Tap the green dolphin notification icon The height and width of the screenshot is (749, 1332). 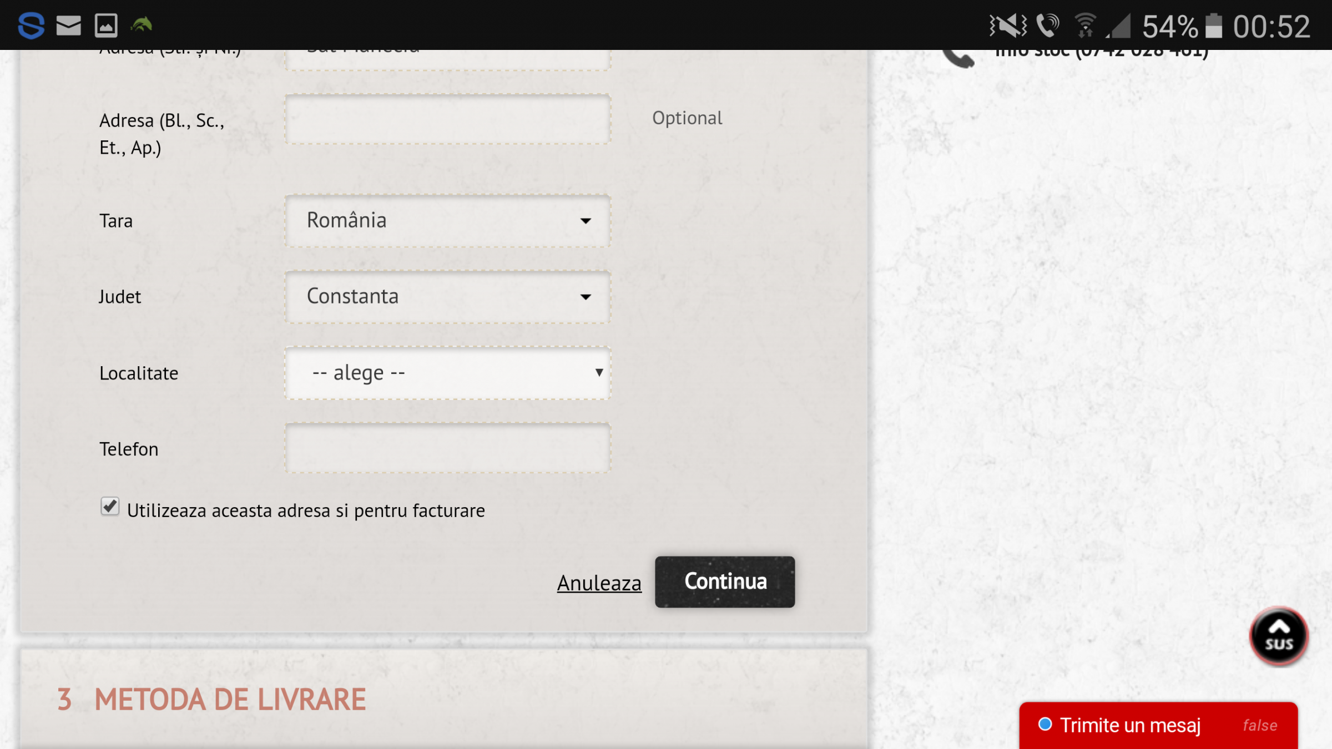(x=142, y=24)
